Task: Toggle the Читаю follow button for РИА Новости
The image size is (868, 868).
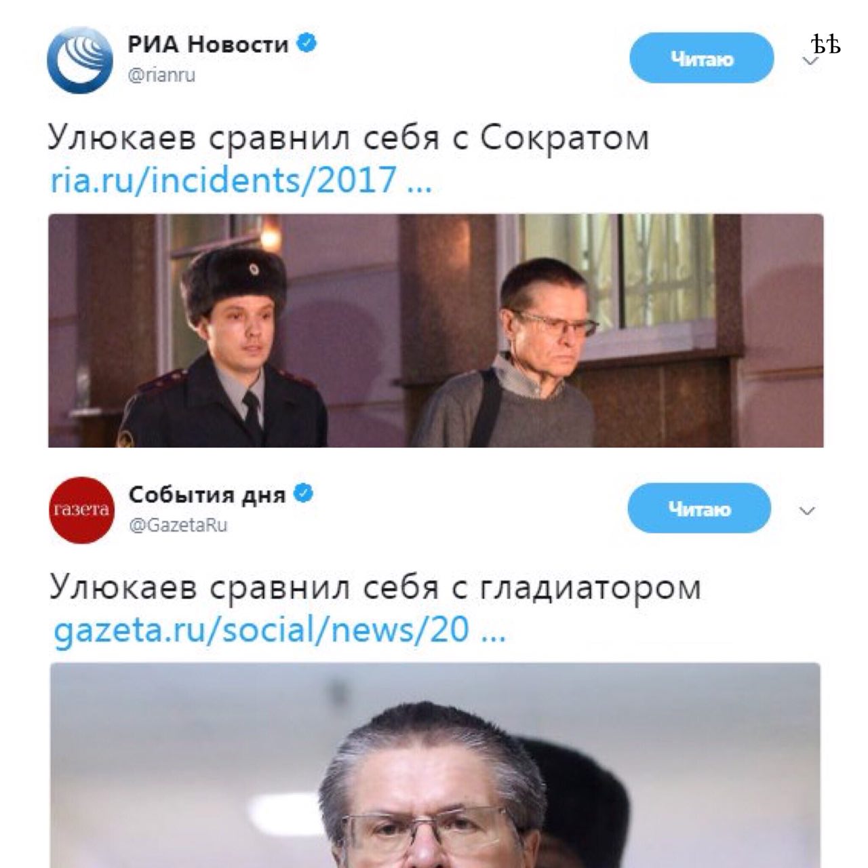Action: (701, 58)
